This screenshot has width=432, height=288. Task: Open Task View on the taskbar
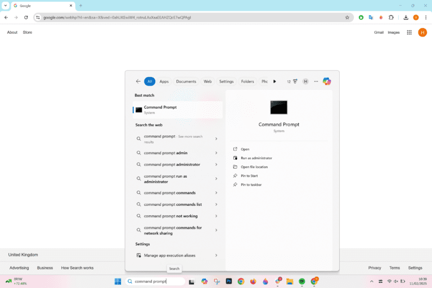click(191, 281)
